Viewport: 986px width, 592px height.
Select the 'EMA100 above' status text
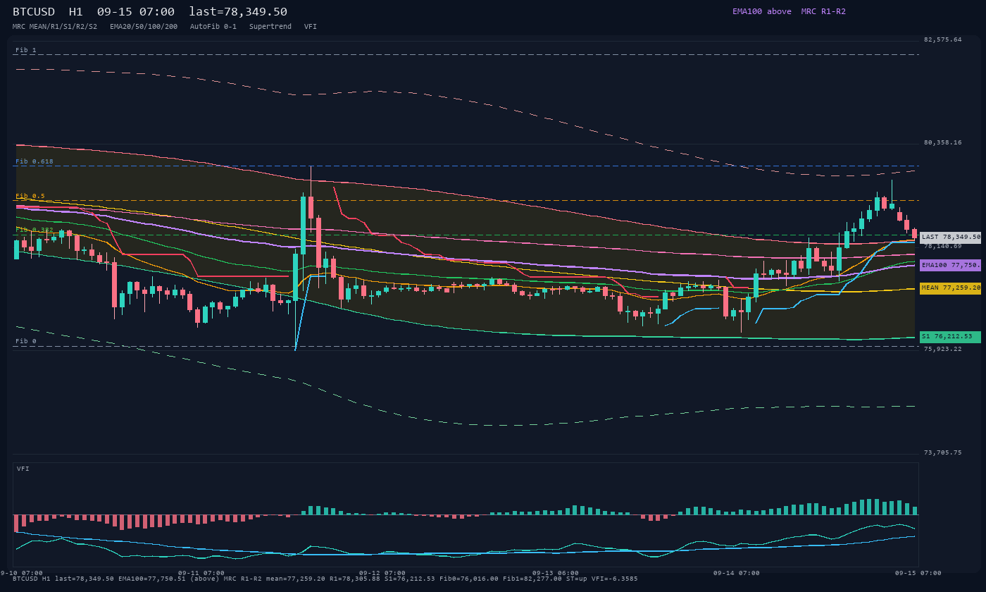[x=761, y=11]
